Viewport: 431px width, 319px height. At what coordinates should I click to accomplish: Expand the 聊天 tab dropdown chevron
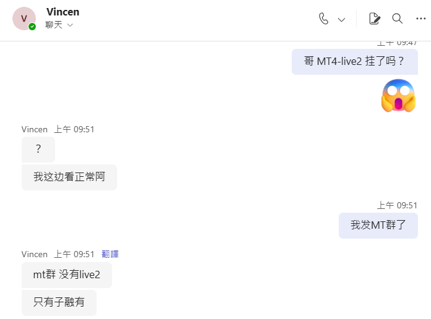[70, 25]
